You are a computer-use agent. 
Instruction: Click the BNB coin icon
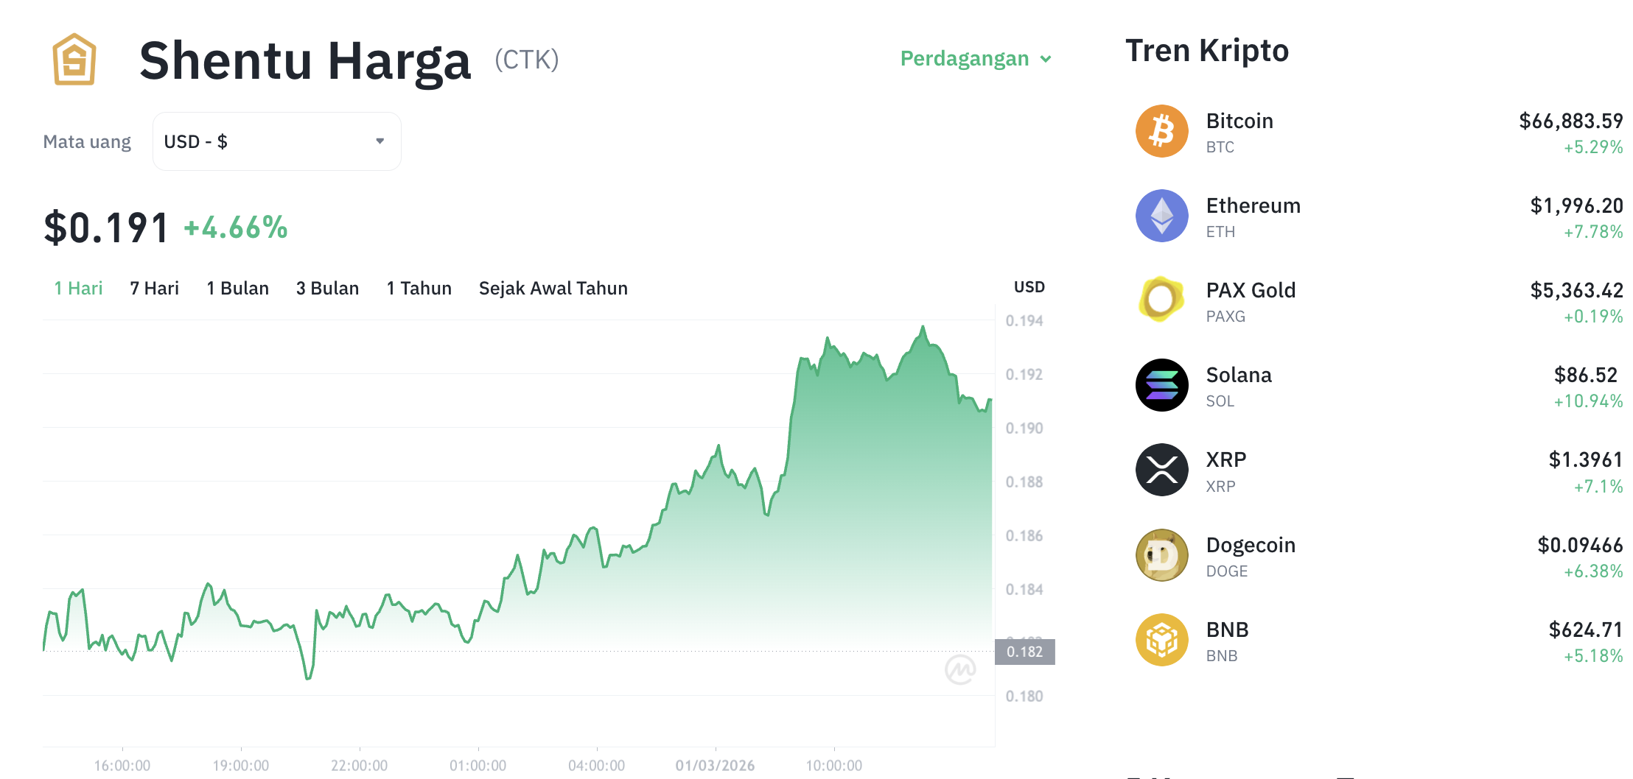pos(1161,639)
